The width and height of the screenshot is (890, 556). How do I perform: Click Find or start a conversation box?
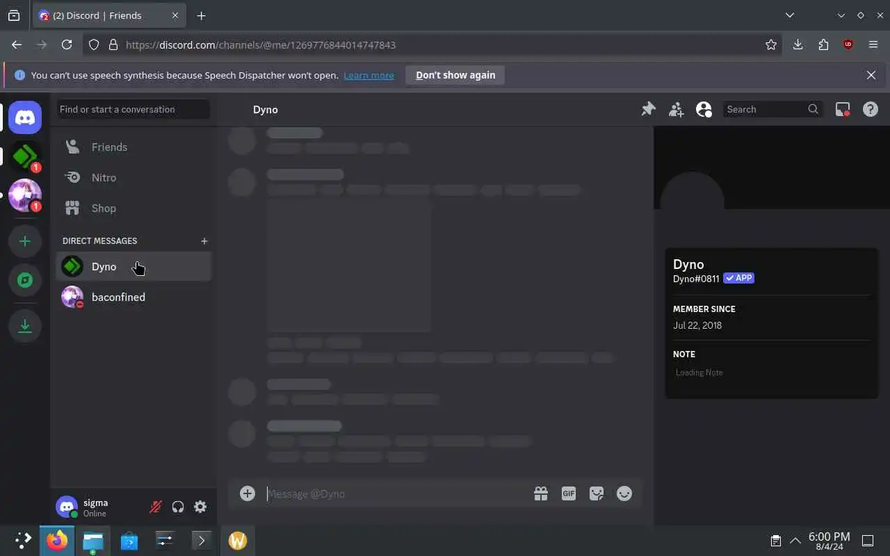click(133, 109)
